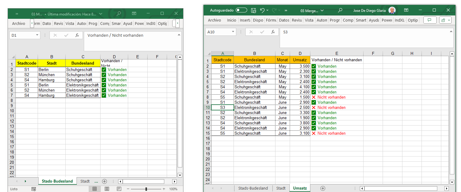Viewport: 461px width, 192px height.
Task: Click the Monat header cell
Action: click(x=282, y=60)
